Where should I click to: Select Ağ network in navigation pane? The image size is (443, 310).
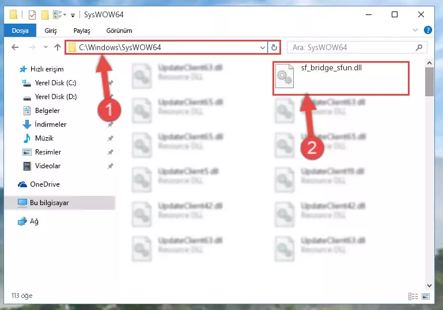(x=28, y=221)
